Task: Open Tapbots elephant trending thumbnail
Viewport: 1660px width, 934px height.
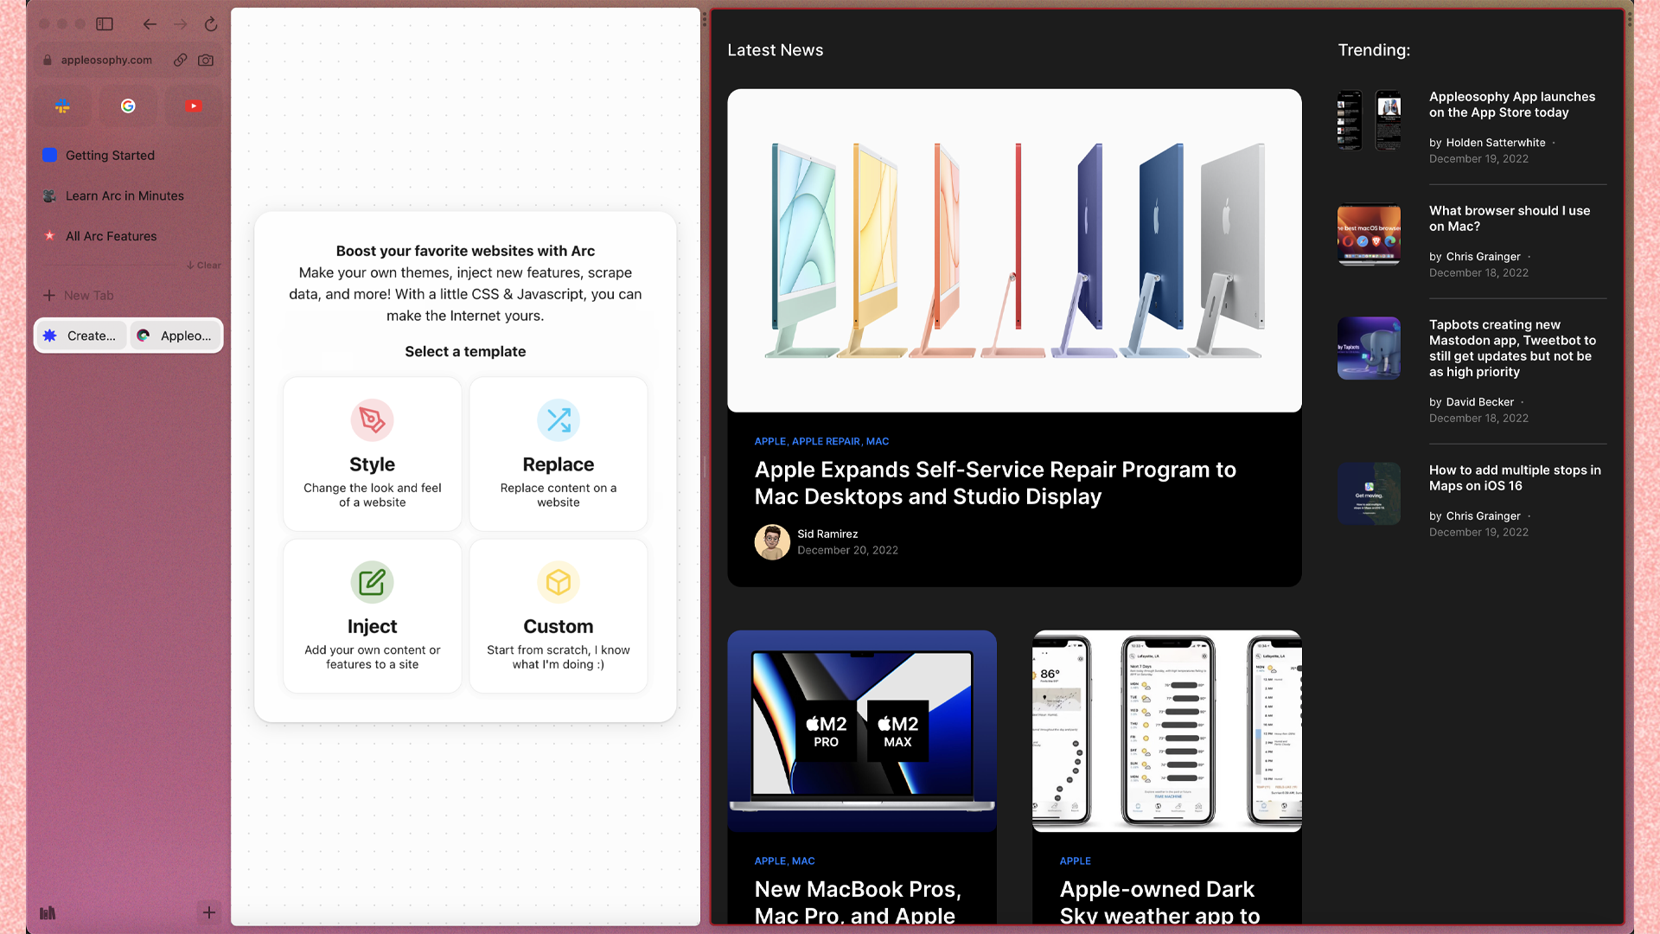Action: (1369, 349)
